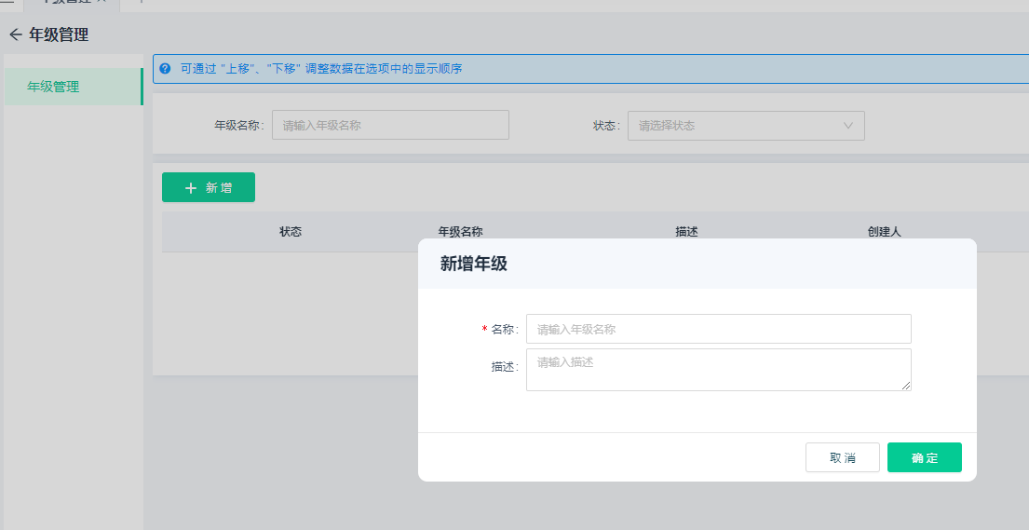
Task: Click the 状态 column header
Action: pos(291,232)
